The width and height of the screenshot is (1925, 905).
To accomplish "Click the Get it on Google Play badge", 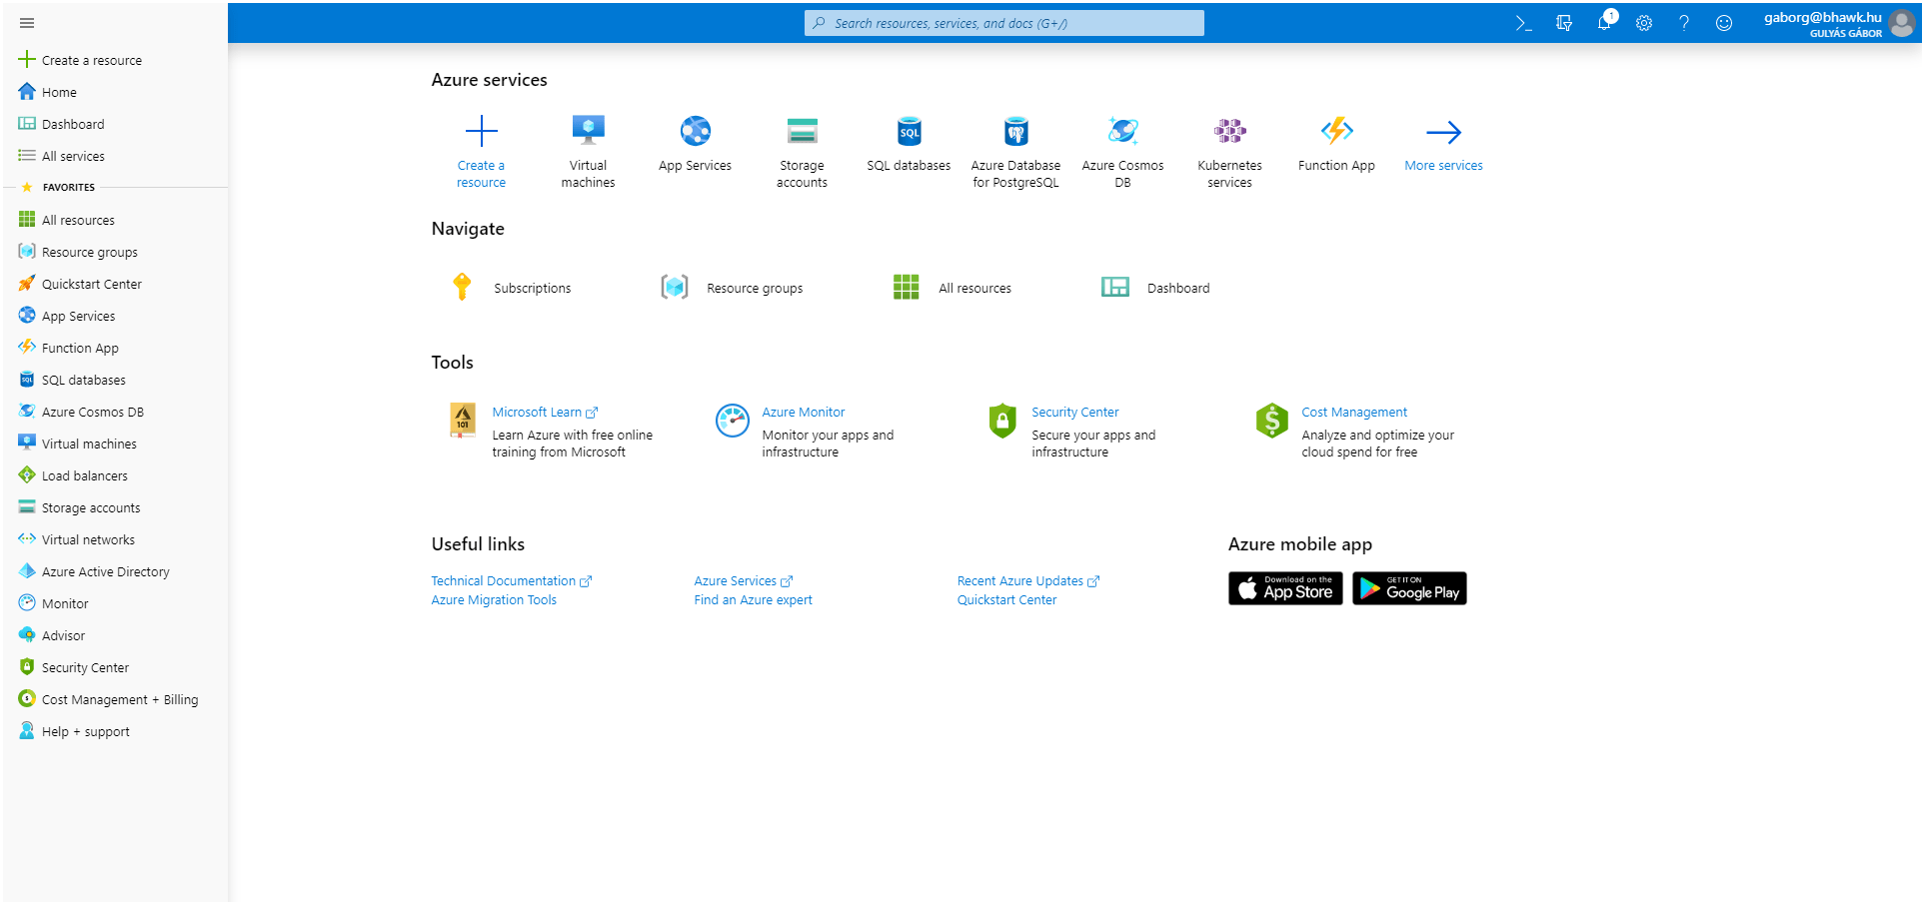I will pos(1410,588).
